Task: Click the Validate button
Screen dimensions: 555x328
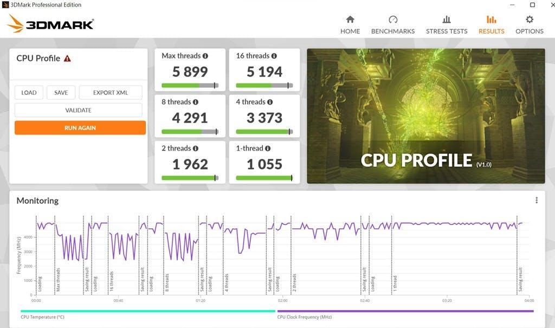Action: [78, 110]
